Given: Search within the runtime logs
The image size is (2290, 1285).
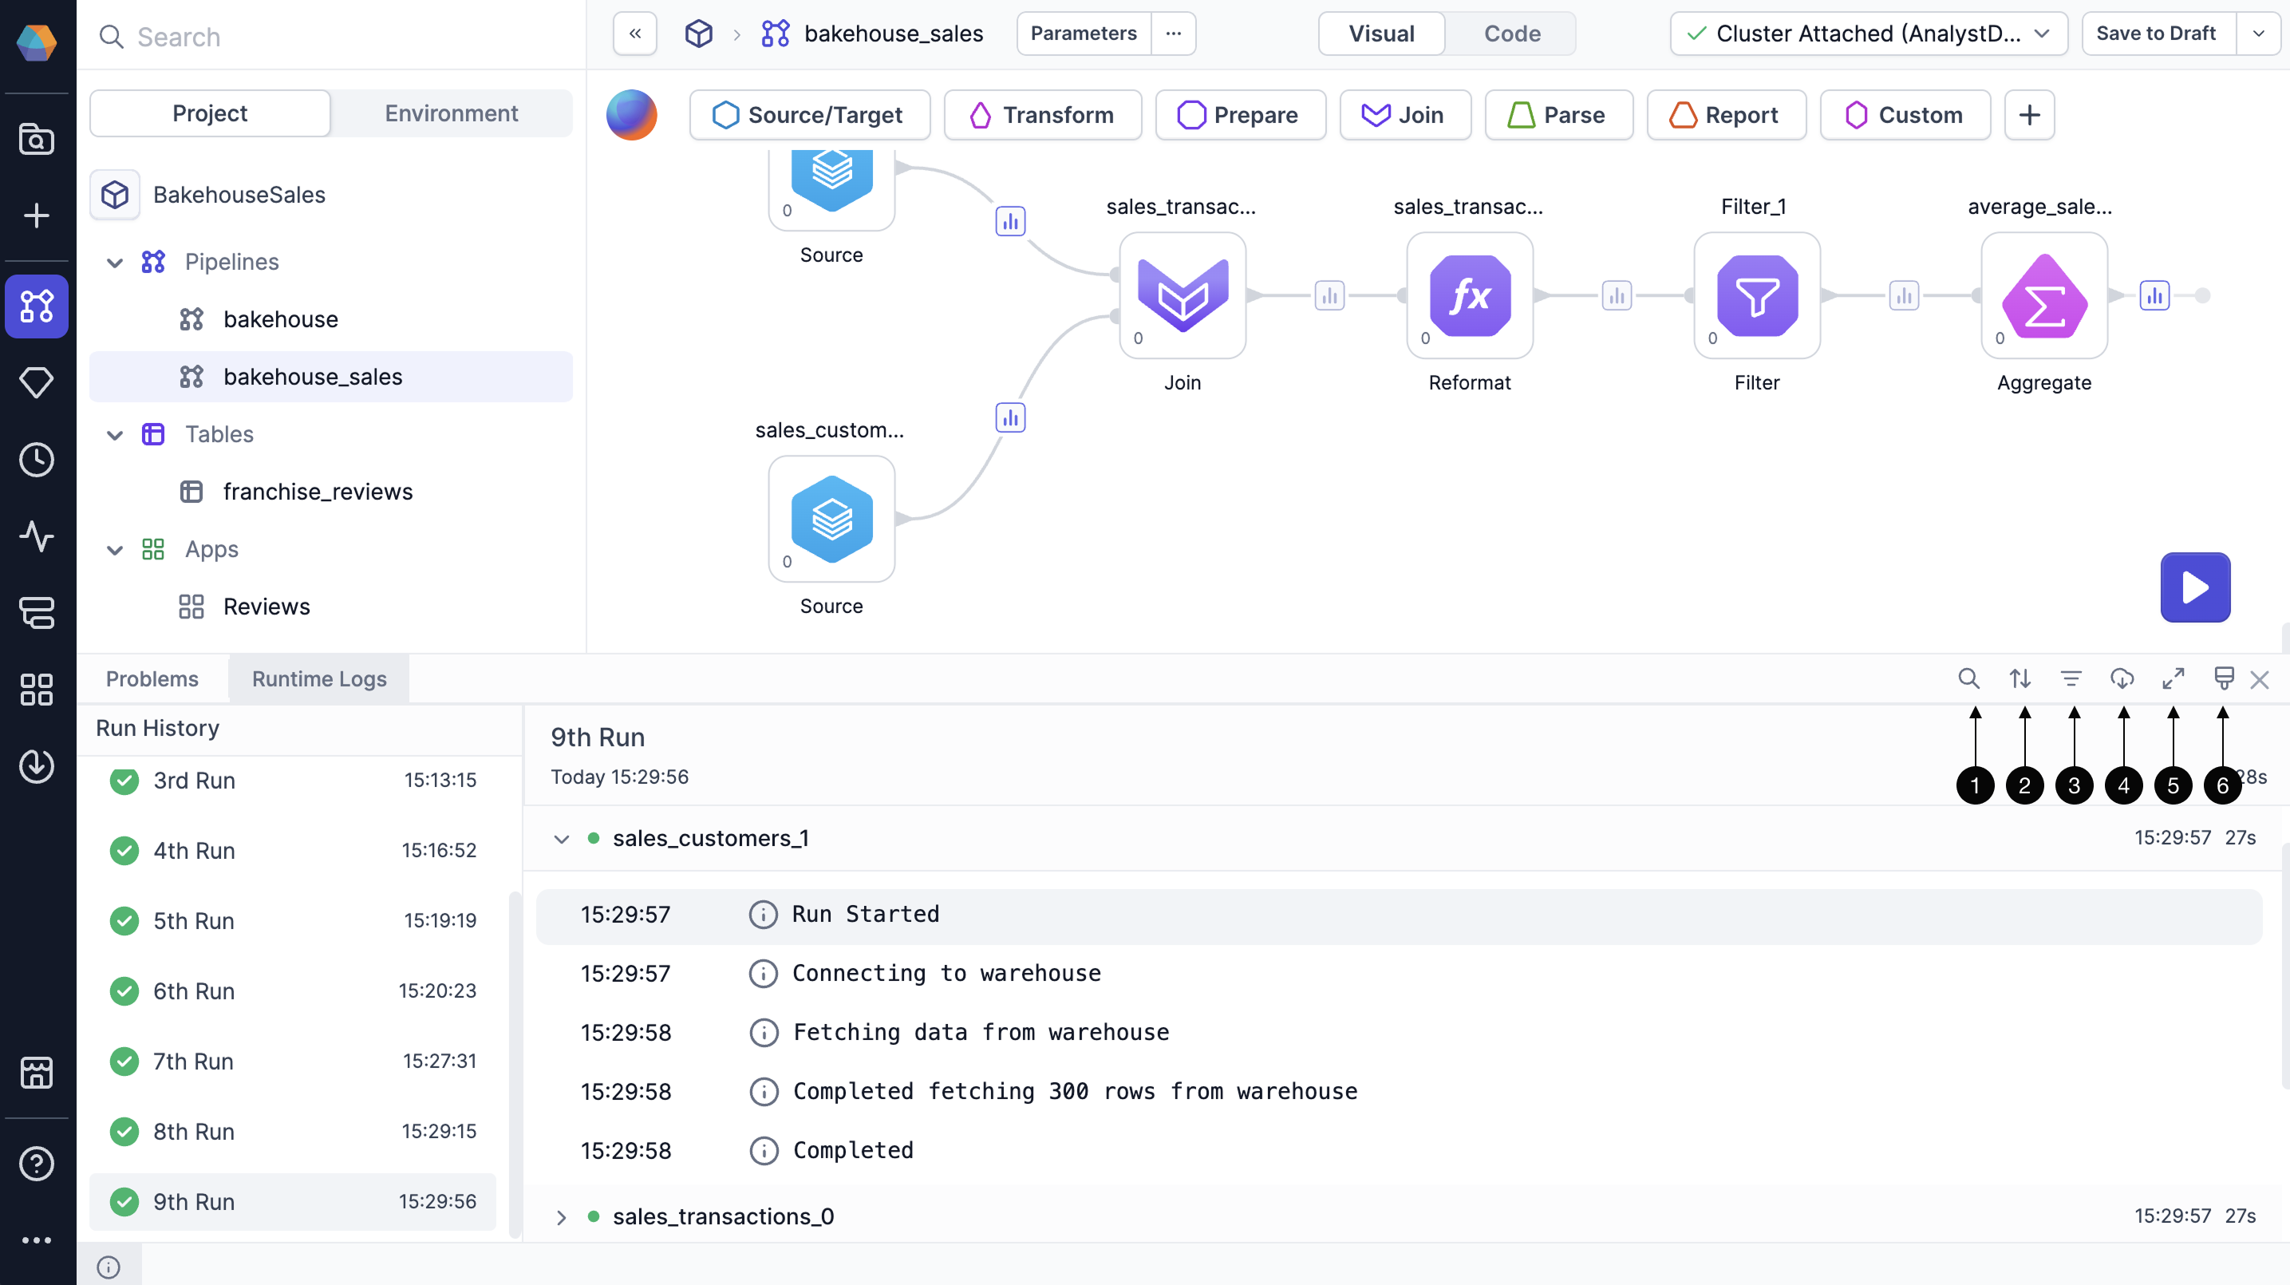Looking at the screenshot, I should pos(1968,678).
